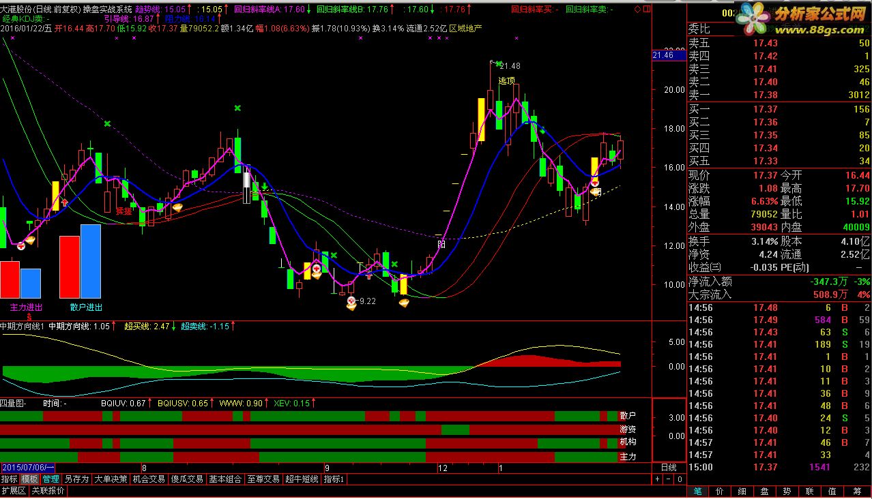The image size is (872, 499).
Task: Click the 买五 price 17.33
Action: click(765, 161)
